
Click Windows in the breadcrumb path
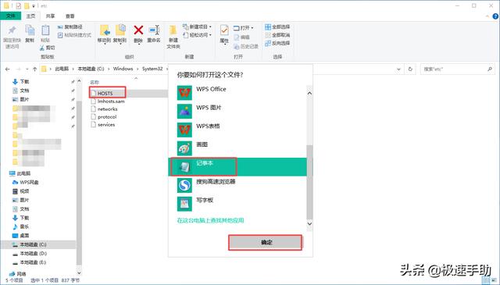click(123, 69)
